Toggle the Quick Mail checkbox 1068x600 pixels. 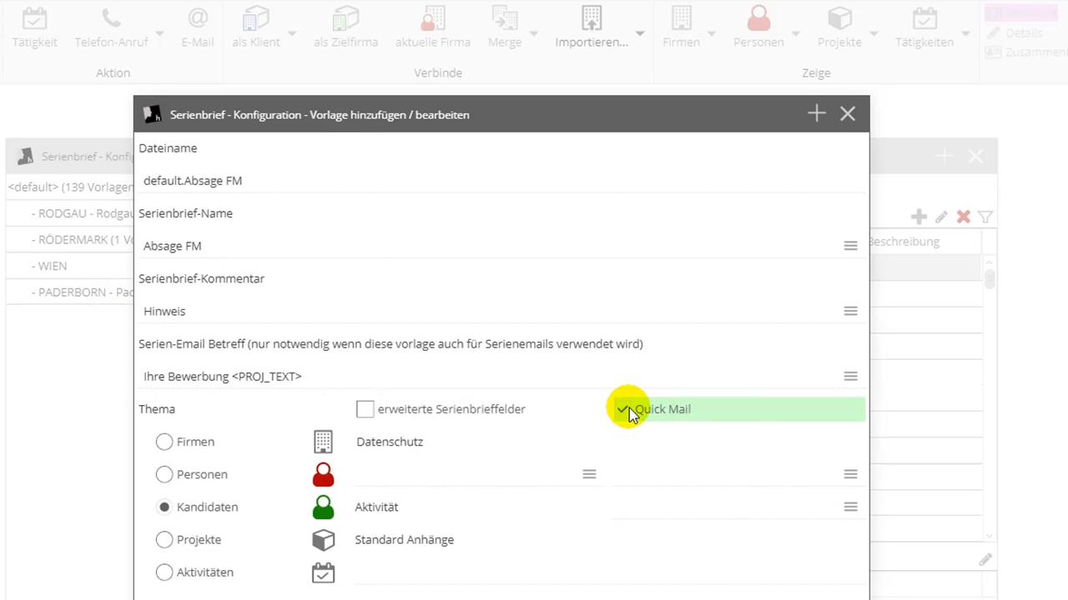pyautogui.click(x=623, y=409)
